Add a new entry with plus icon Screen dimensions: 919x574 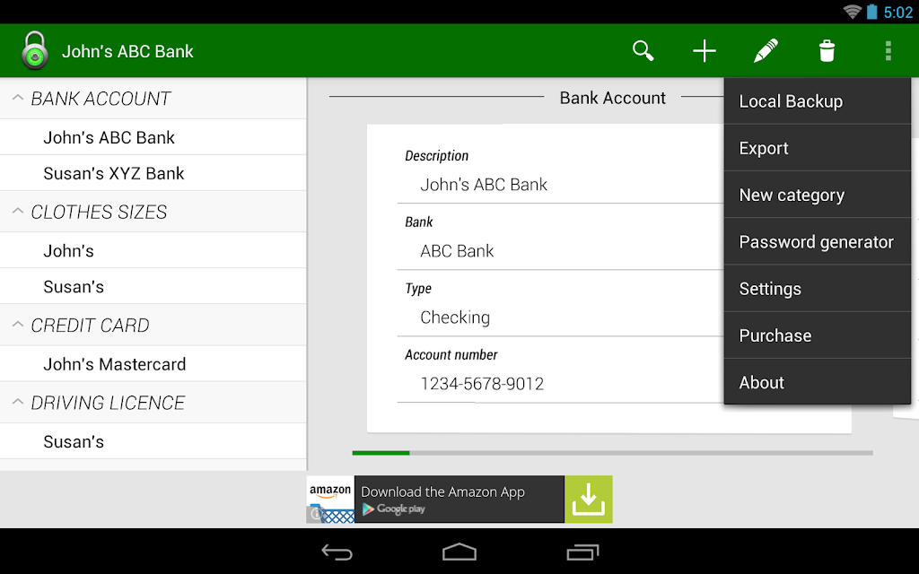click(x=704, y=51)
